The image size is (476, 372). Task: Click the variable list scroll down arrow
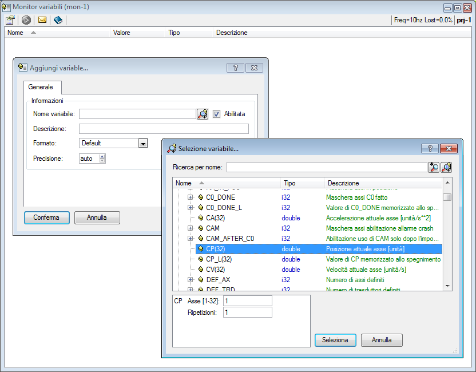pos(447,286)
